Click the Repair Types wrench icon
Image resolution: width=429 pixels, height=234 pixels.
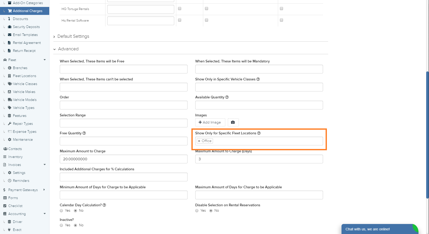click(x=9, y=124)
